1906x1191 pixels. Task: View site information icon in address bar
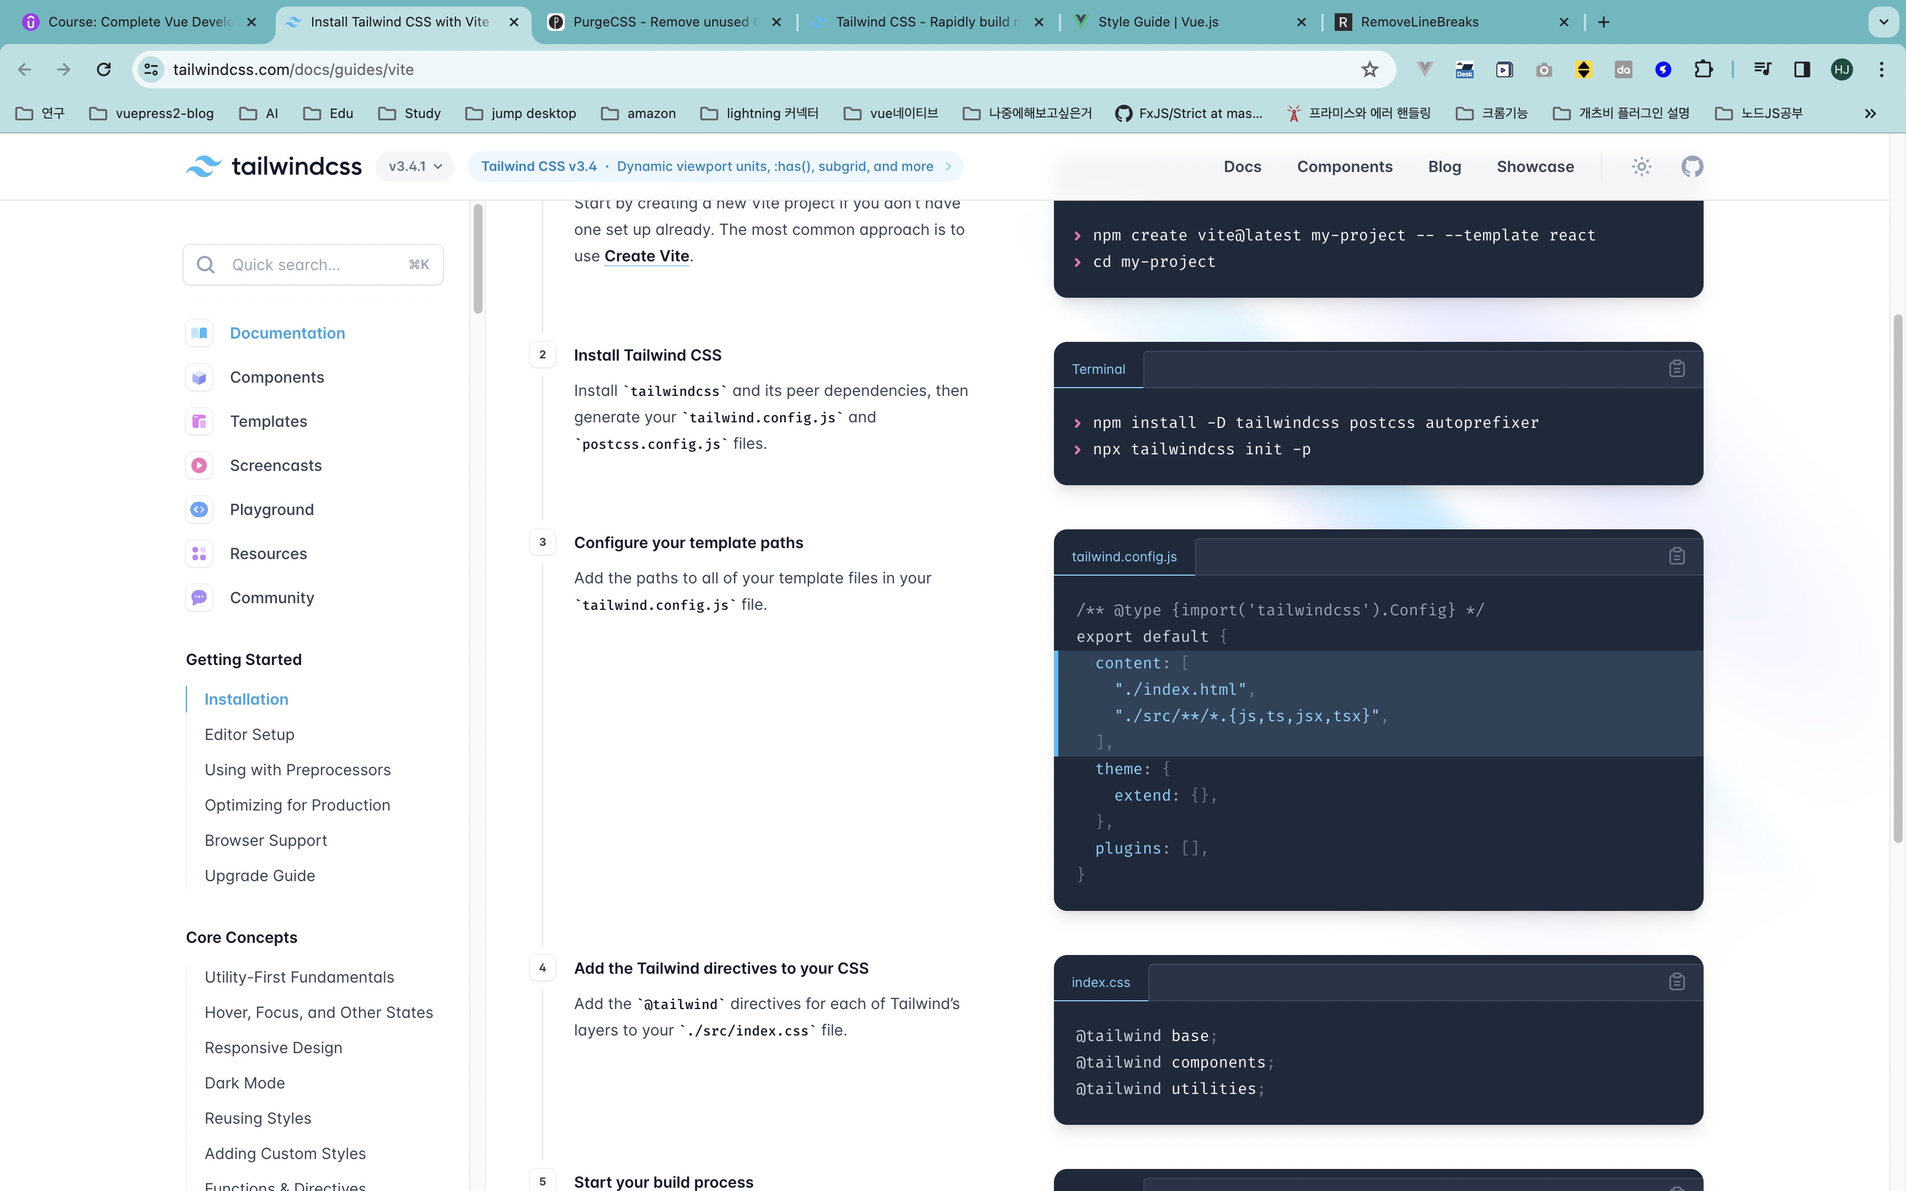[151, 69]
